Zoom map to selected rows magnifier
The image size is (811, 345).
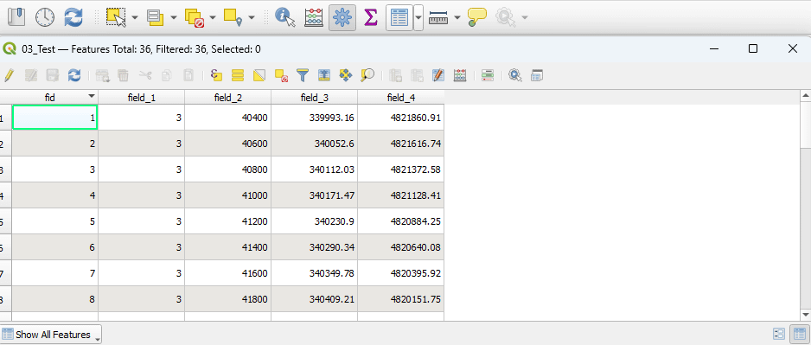tap(367, 75)
